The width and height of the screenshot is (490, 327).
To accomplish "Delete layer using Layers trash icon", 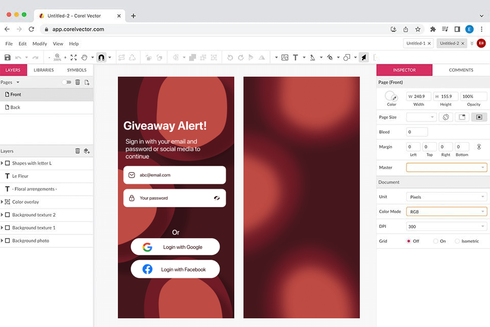I will point(78,151).
